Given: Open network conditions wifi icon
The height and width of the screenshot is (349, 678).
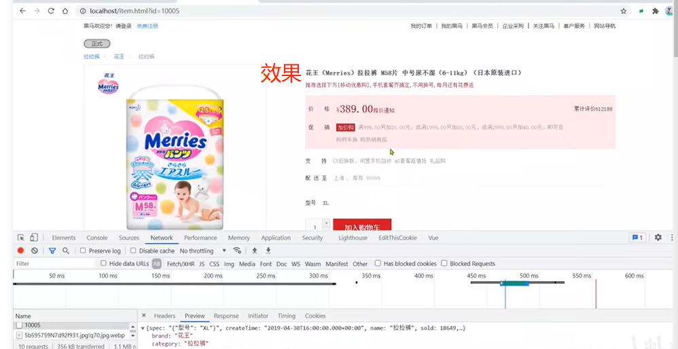Looking at the screenshot, I should tap(237, 251).
